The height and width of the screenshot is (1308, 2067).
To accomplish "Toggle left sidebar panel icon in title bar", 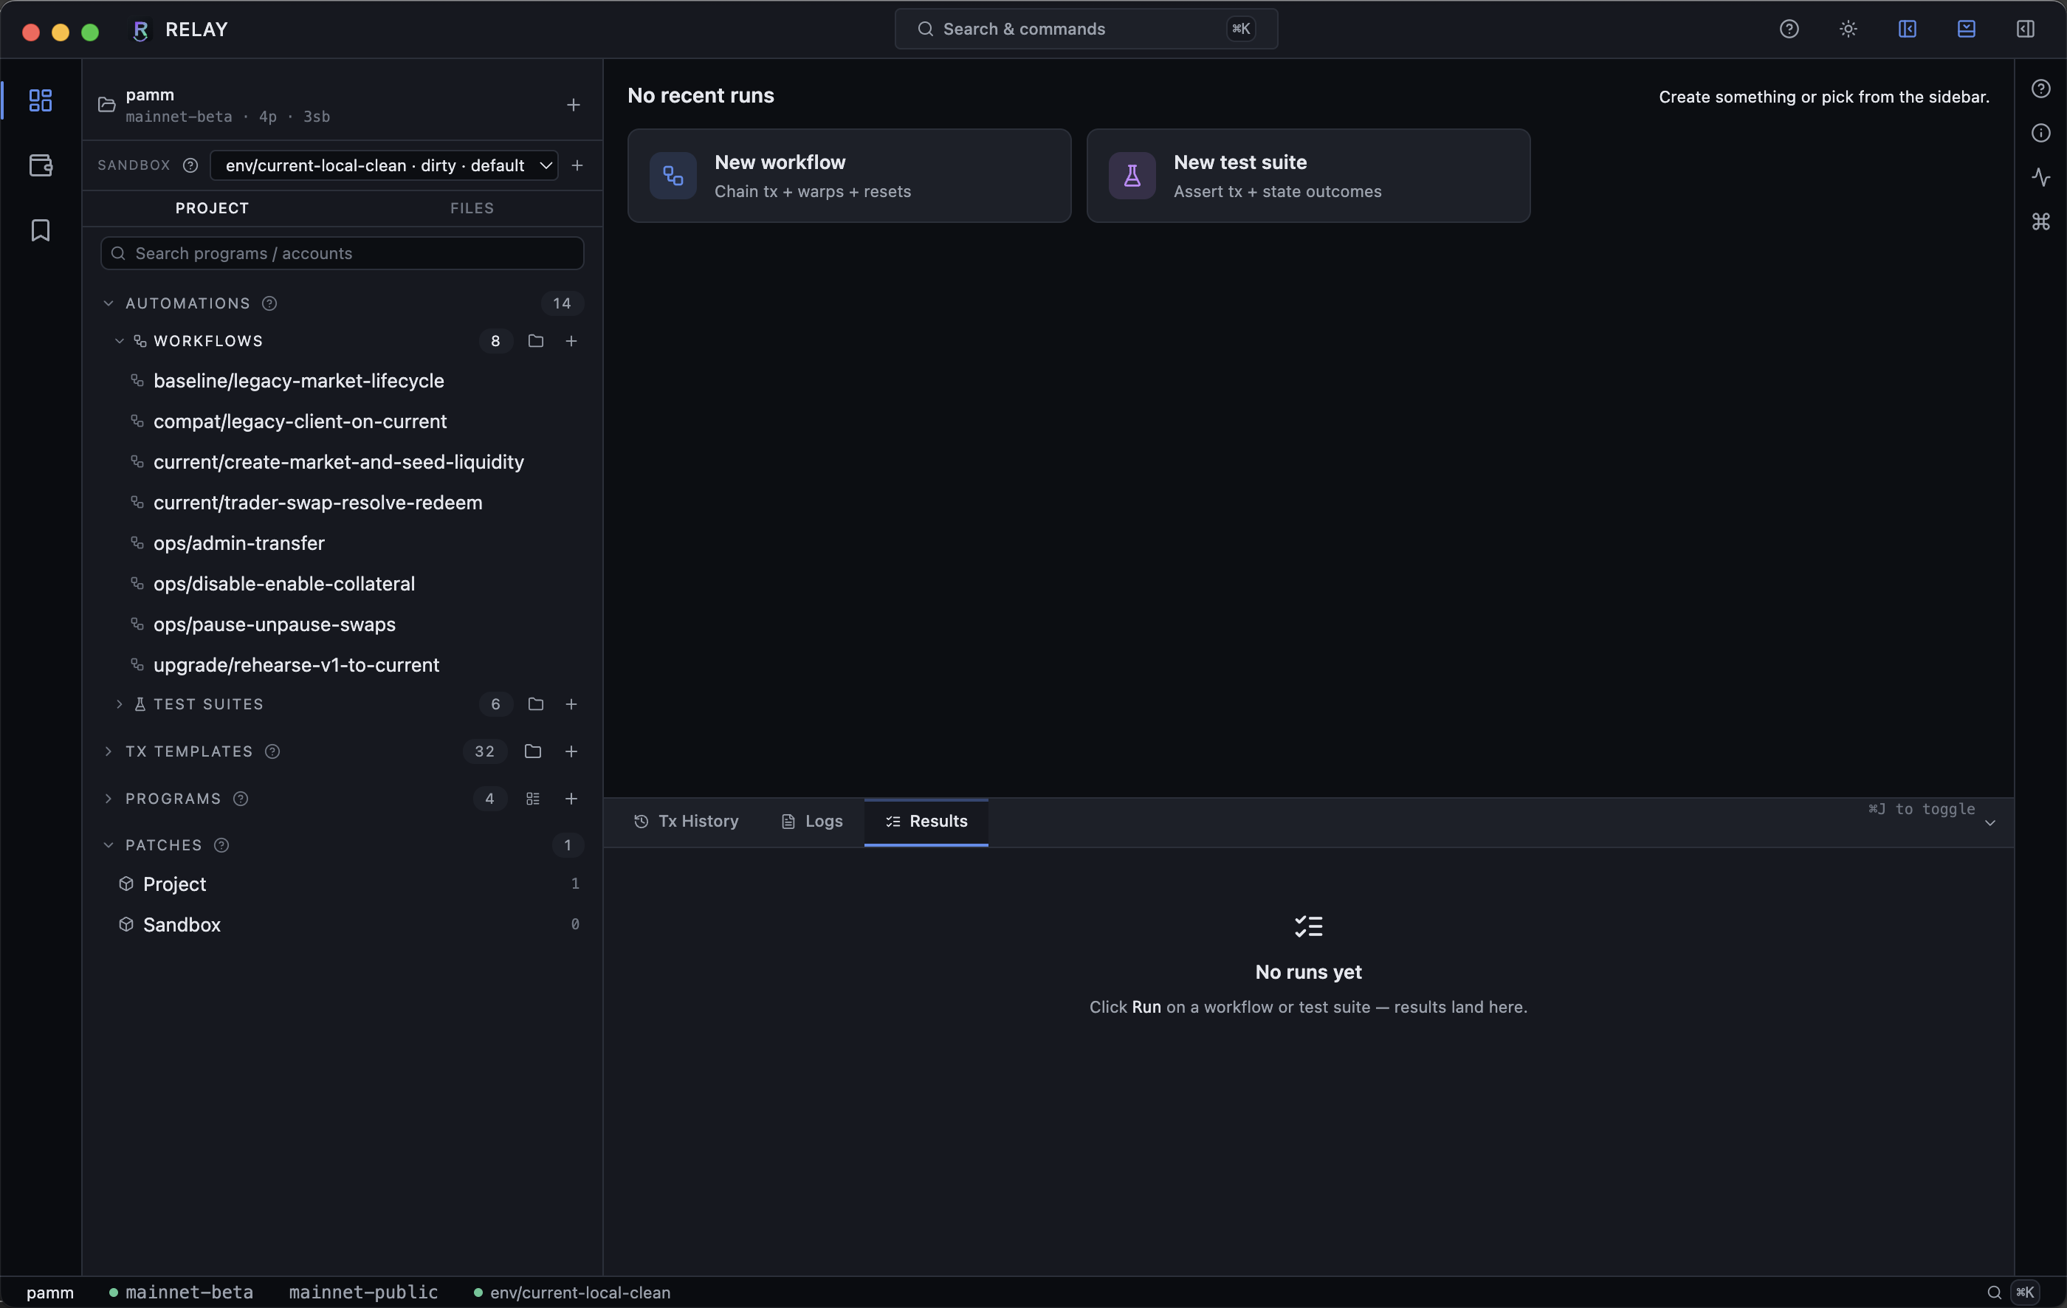I will pyautogui.click(x=1908, y=30).
